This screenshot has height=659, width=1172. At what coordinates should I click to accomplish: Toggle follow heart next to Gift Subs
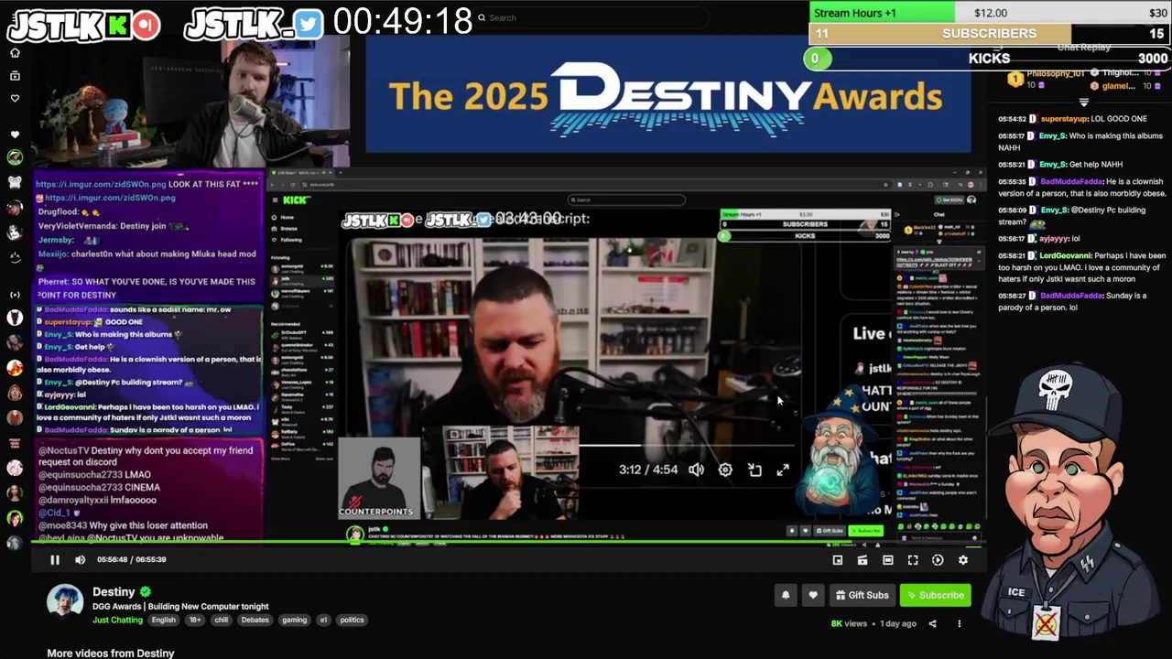pyautogui.click(x=813, y=595)
